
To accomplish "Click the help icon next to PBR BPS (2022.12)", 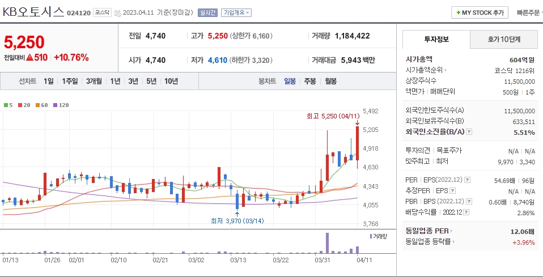I will (x=469, y=202).
